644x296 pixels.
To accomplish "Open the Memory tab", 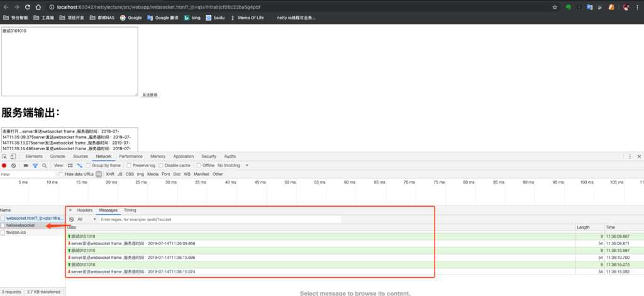I will 158,156.
